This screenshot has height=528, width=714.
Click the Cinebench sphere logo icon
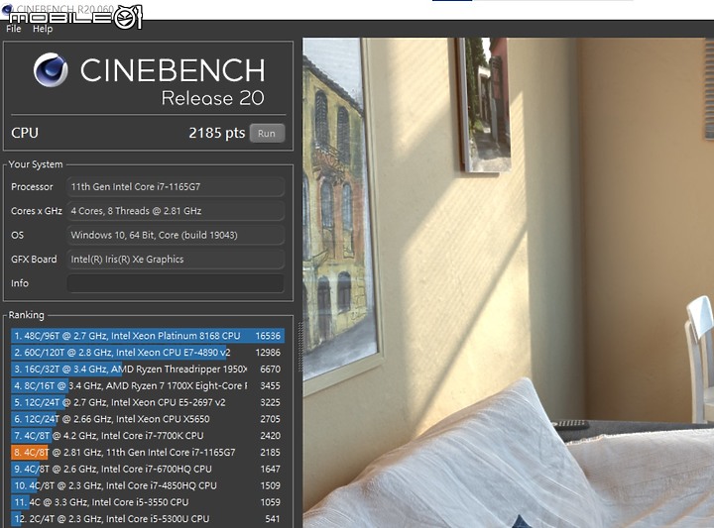51,69
